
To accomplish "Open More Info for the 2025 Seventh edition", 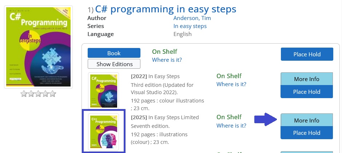I will point(307,120).
